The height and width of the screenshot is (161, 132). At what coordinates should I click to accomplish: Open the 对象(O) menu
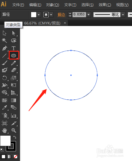(53, 5)
